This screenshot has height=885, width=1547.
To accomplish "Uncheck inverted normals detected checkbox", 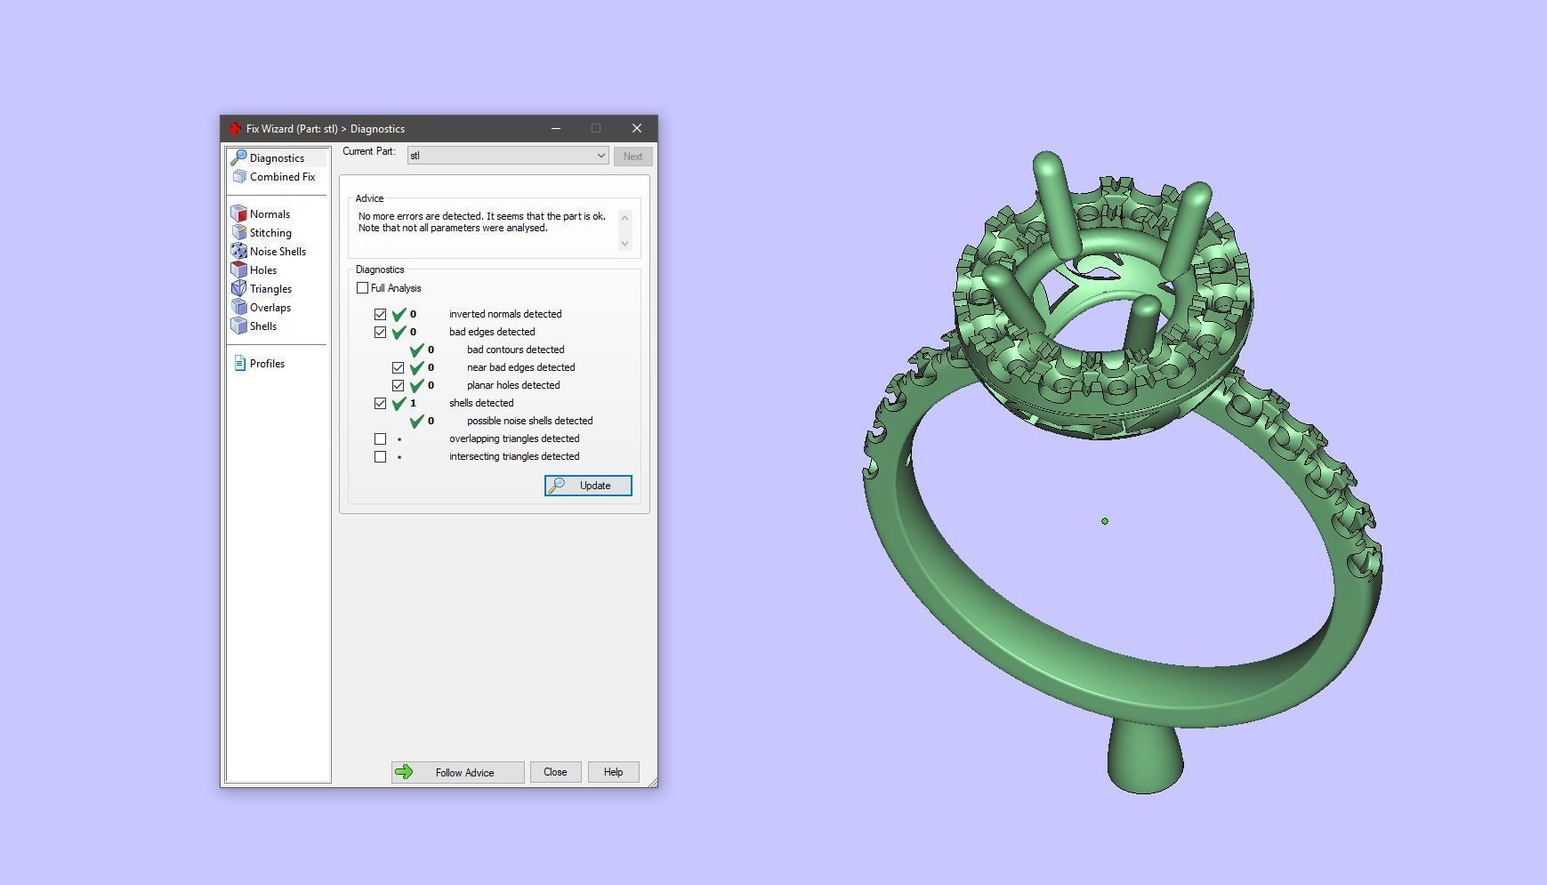I will [381, 314].
